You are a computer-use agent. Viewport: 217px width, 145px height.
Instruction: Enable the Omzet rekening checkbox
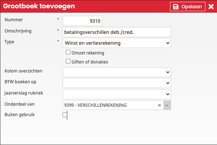tap(68, 52)
